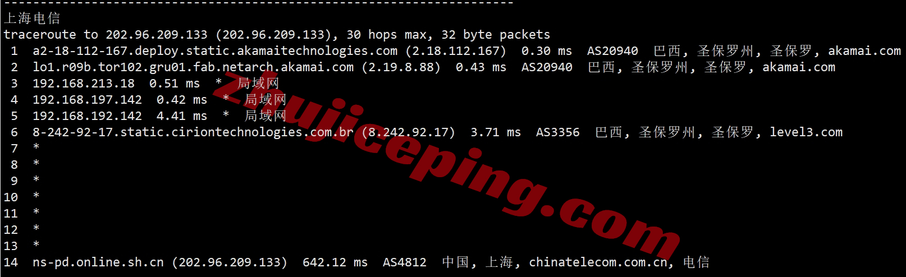Click the asterisk on hop 13
The width and height of the screenshot is (906, 277).
pyautogui.click(x=36, y=245)
